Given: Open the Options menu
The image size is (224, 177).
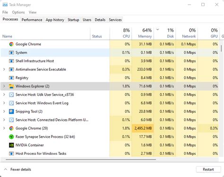Looking at the screenshot, I should (x=18, y=12).
